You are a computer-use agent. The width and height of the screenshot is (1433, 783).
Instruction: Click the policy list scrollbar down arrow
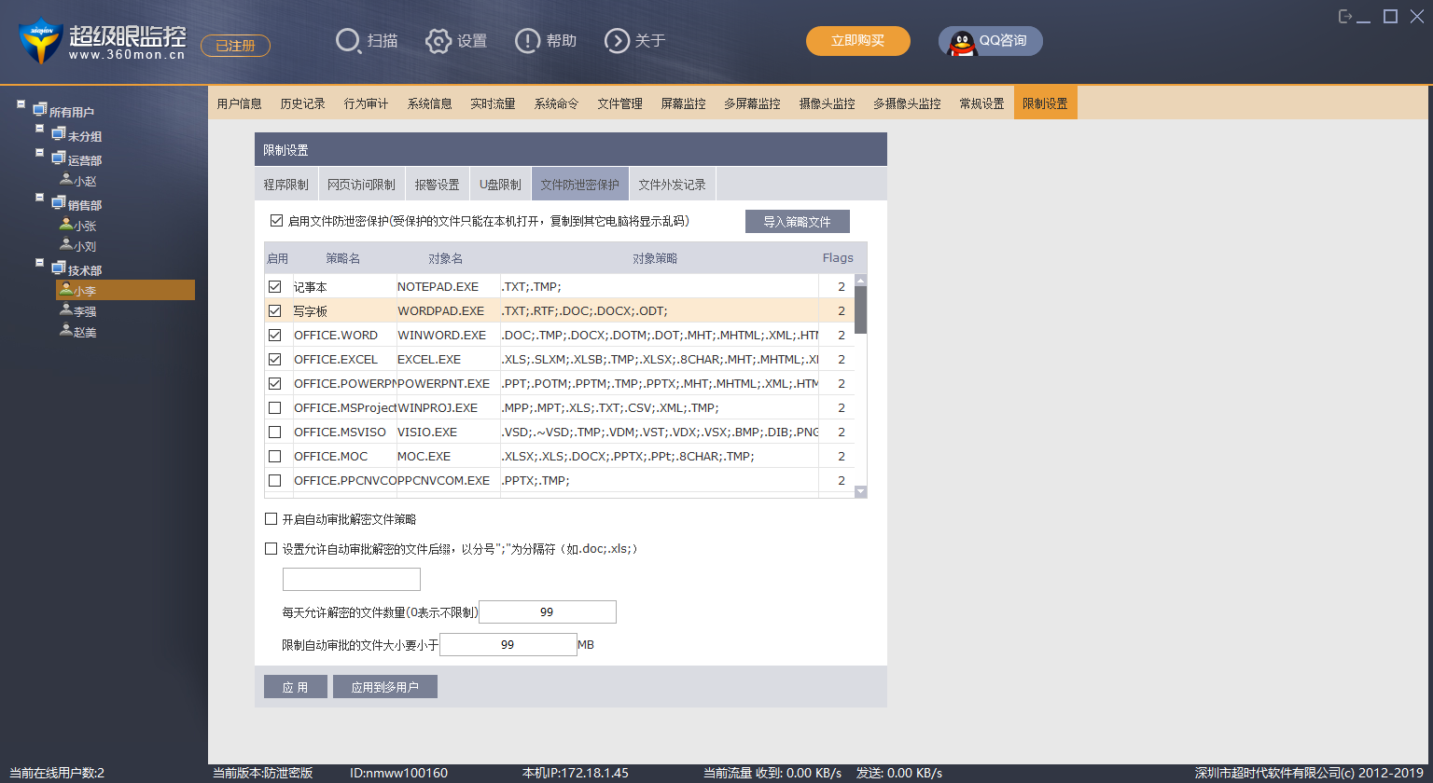coord(860,491)
